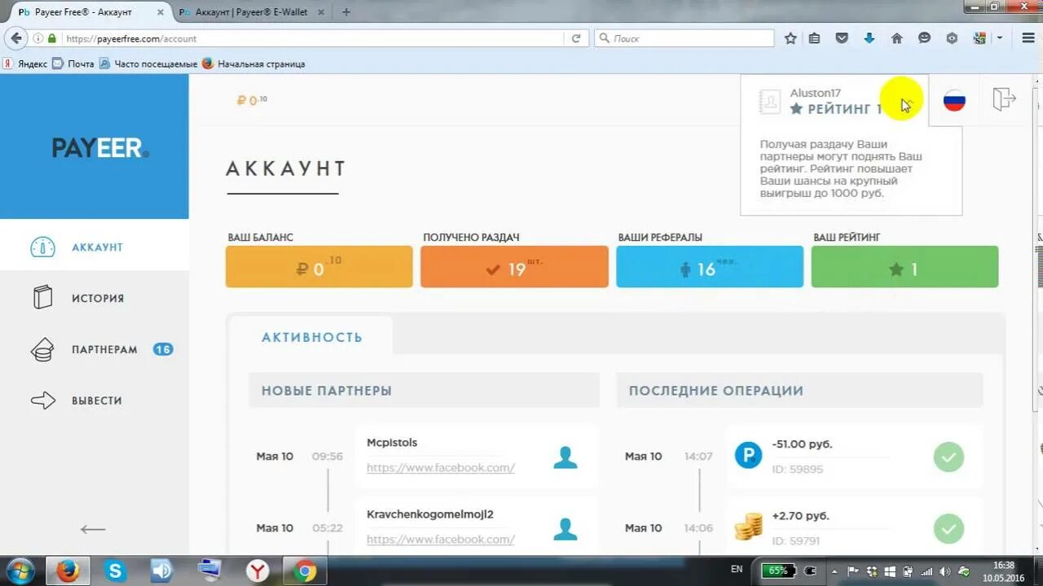Click the browser back button

(15, 38)
